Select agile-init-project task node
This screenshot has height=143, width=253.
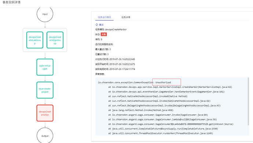(45, 67)
